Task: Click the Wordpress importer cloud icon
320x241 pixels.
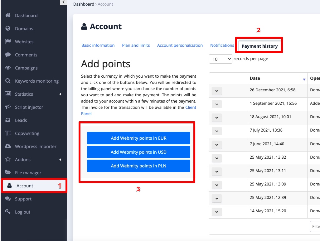Action: pos(9,147)
